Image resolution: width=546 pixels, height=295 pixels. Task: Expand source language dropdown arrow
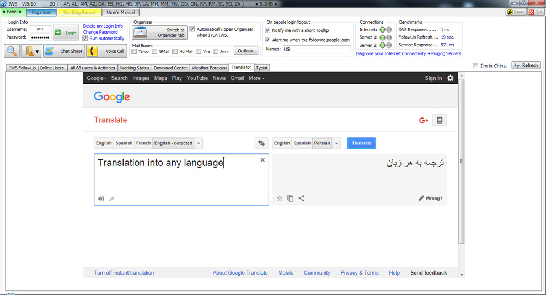pyautogui.click(x=199, y=143)
